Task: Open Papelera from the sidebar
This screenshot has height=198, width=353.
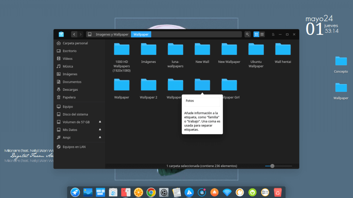Action: pyautogui.click(x=69, y=97)
